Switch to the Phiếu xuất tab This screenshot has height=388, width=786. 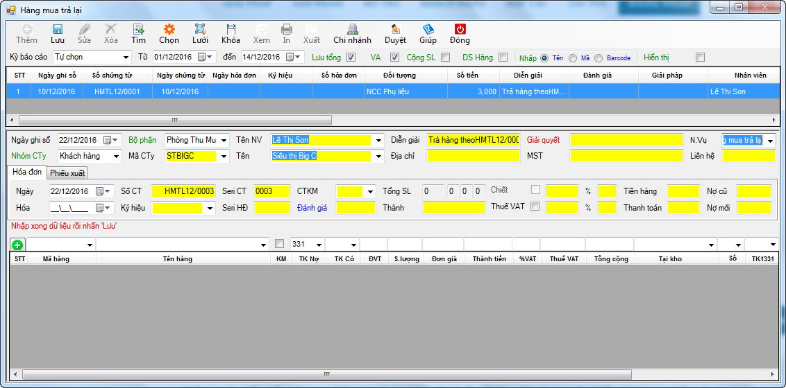(67, 173)
